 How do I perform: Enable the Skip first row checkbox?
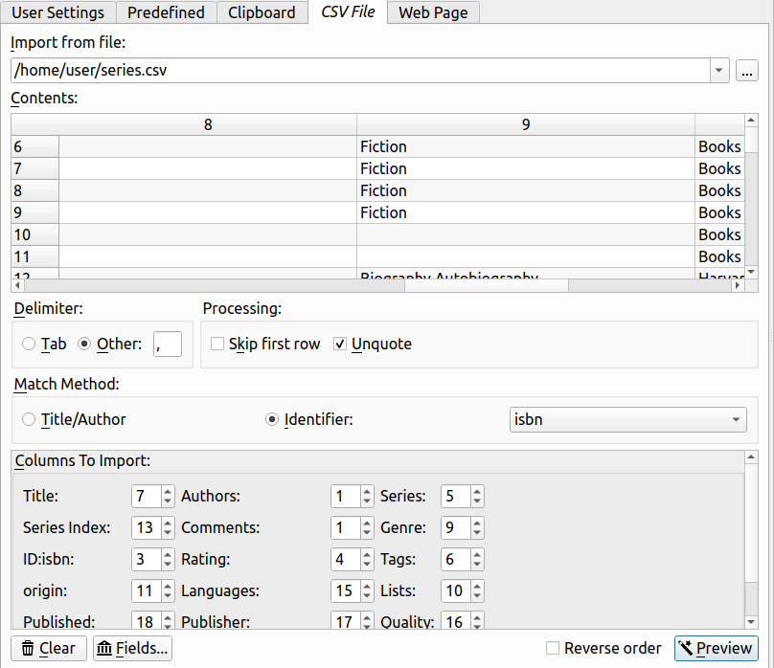217,345
